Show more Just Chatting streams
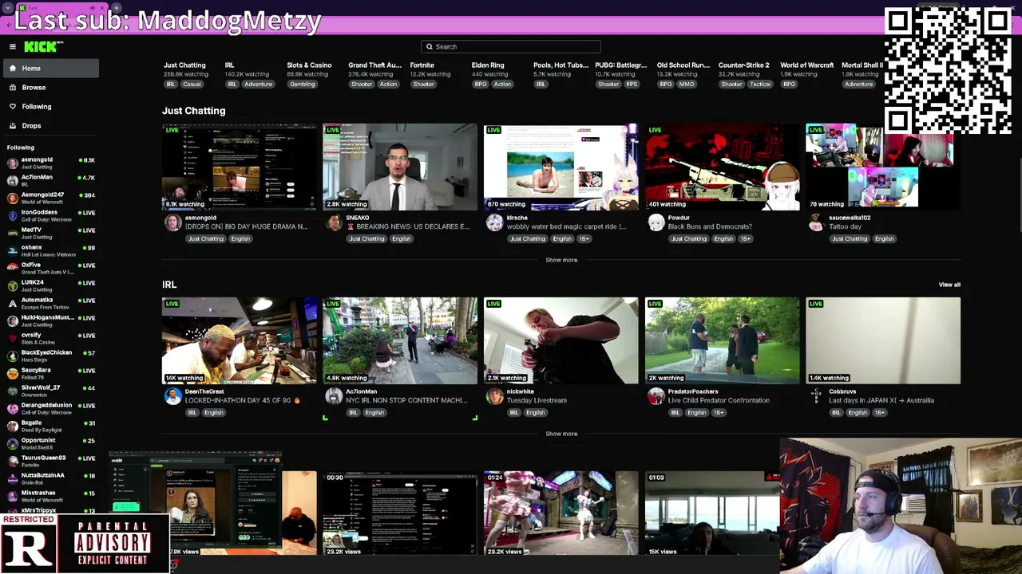Viewport: 1022px width, 574px height. pyautogui.click(x=561, y=260)
